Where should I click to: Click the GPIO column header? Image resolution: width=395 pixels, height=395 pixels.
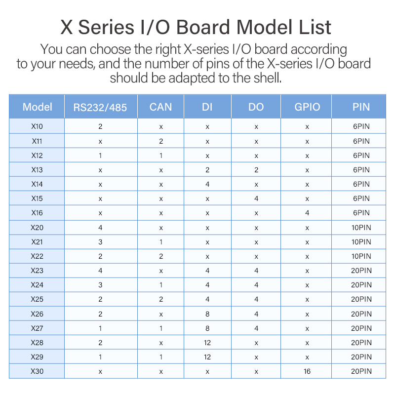(x=307, y=107)
